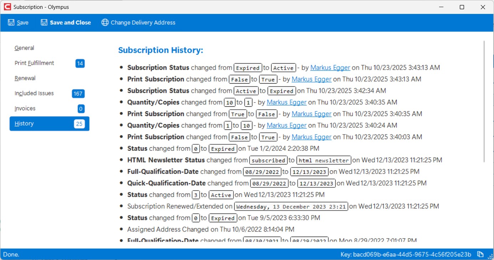The width and height of the screenshot is (494, 260).
Task: Click the 167 badge beside Included Issues
Action: (78, 94)
